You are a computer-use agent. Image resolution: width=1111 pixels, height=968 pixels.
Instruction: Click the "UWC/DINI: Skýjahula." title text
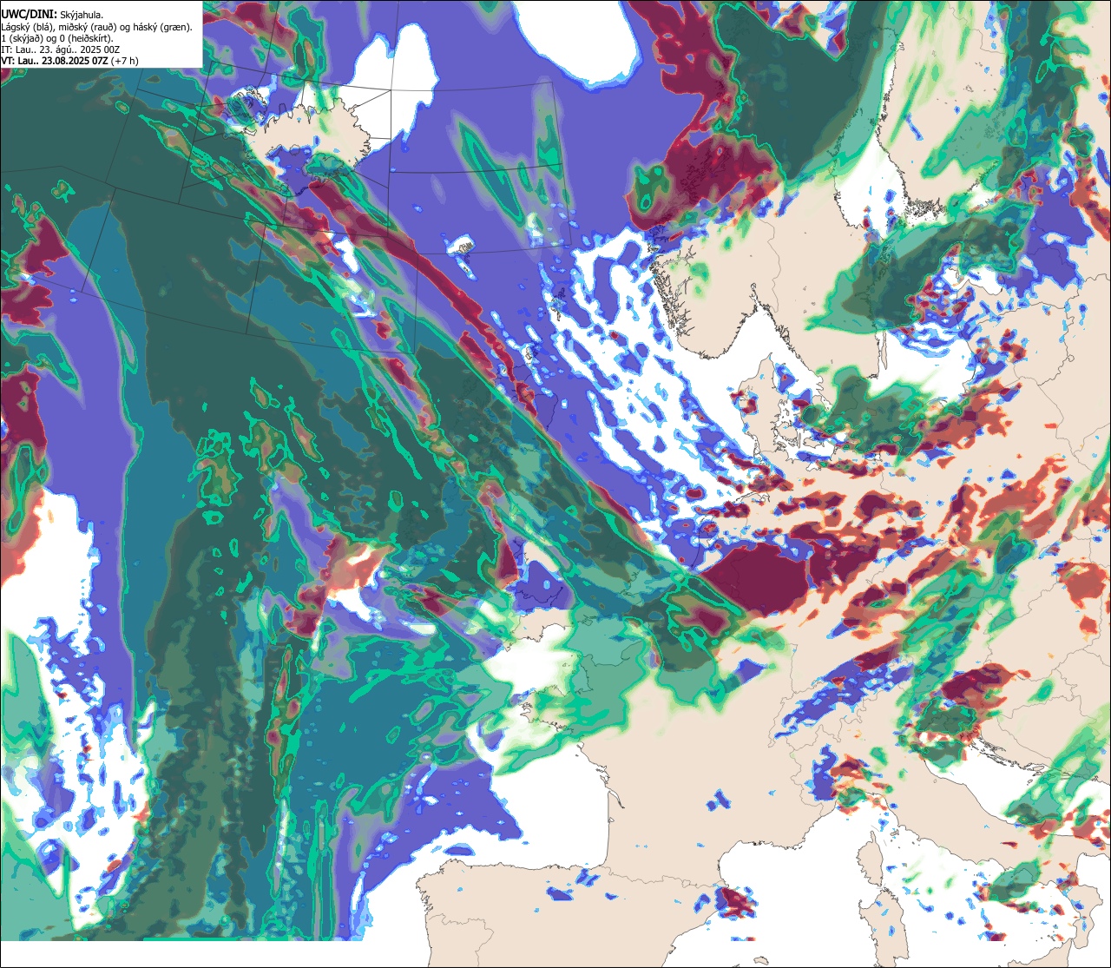(x=52, y=14)
